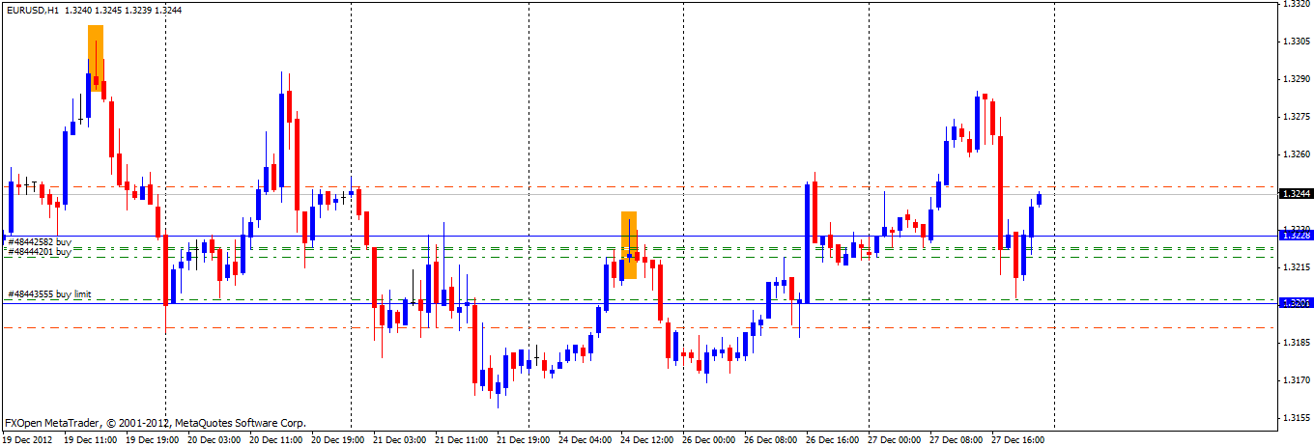Click the 1.3215 price scale label

[1296, 267]
